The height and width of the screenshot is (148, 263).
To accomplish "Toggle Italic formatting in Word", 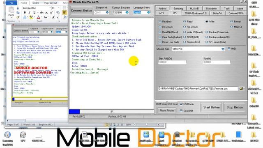I will (30, 13).
